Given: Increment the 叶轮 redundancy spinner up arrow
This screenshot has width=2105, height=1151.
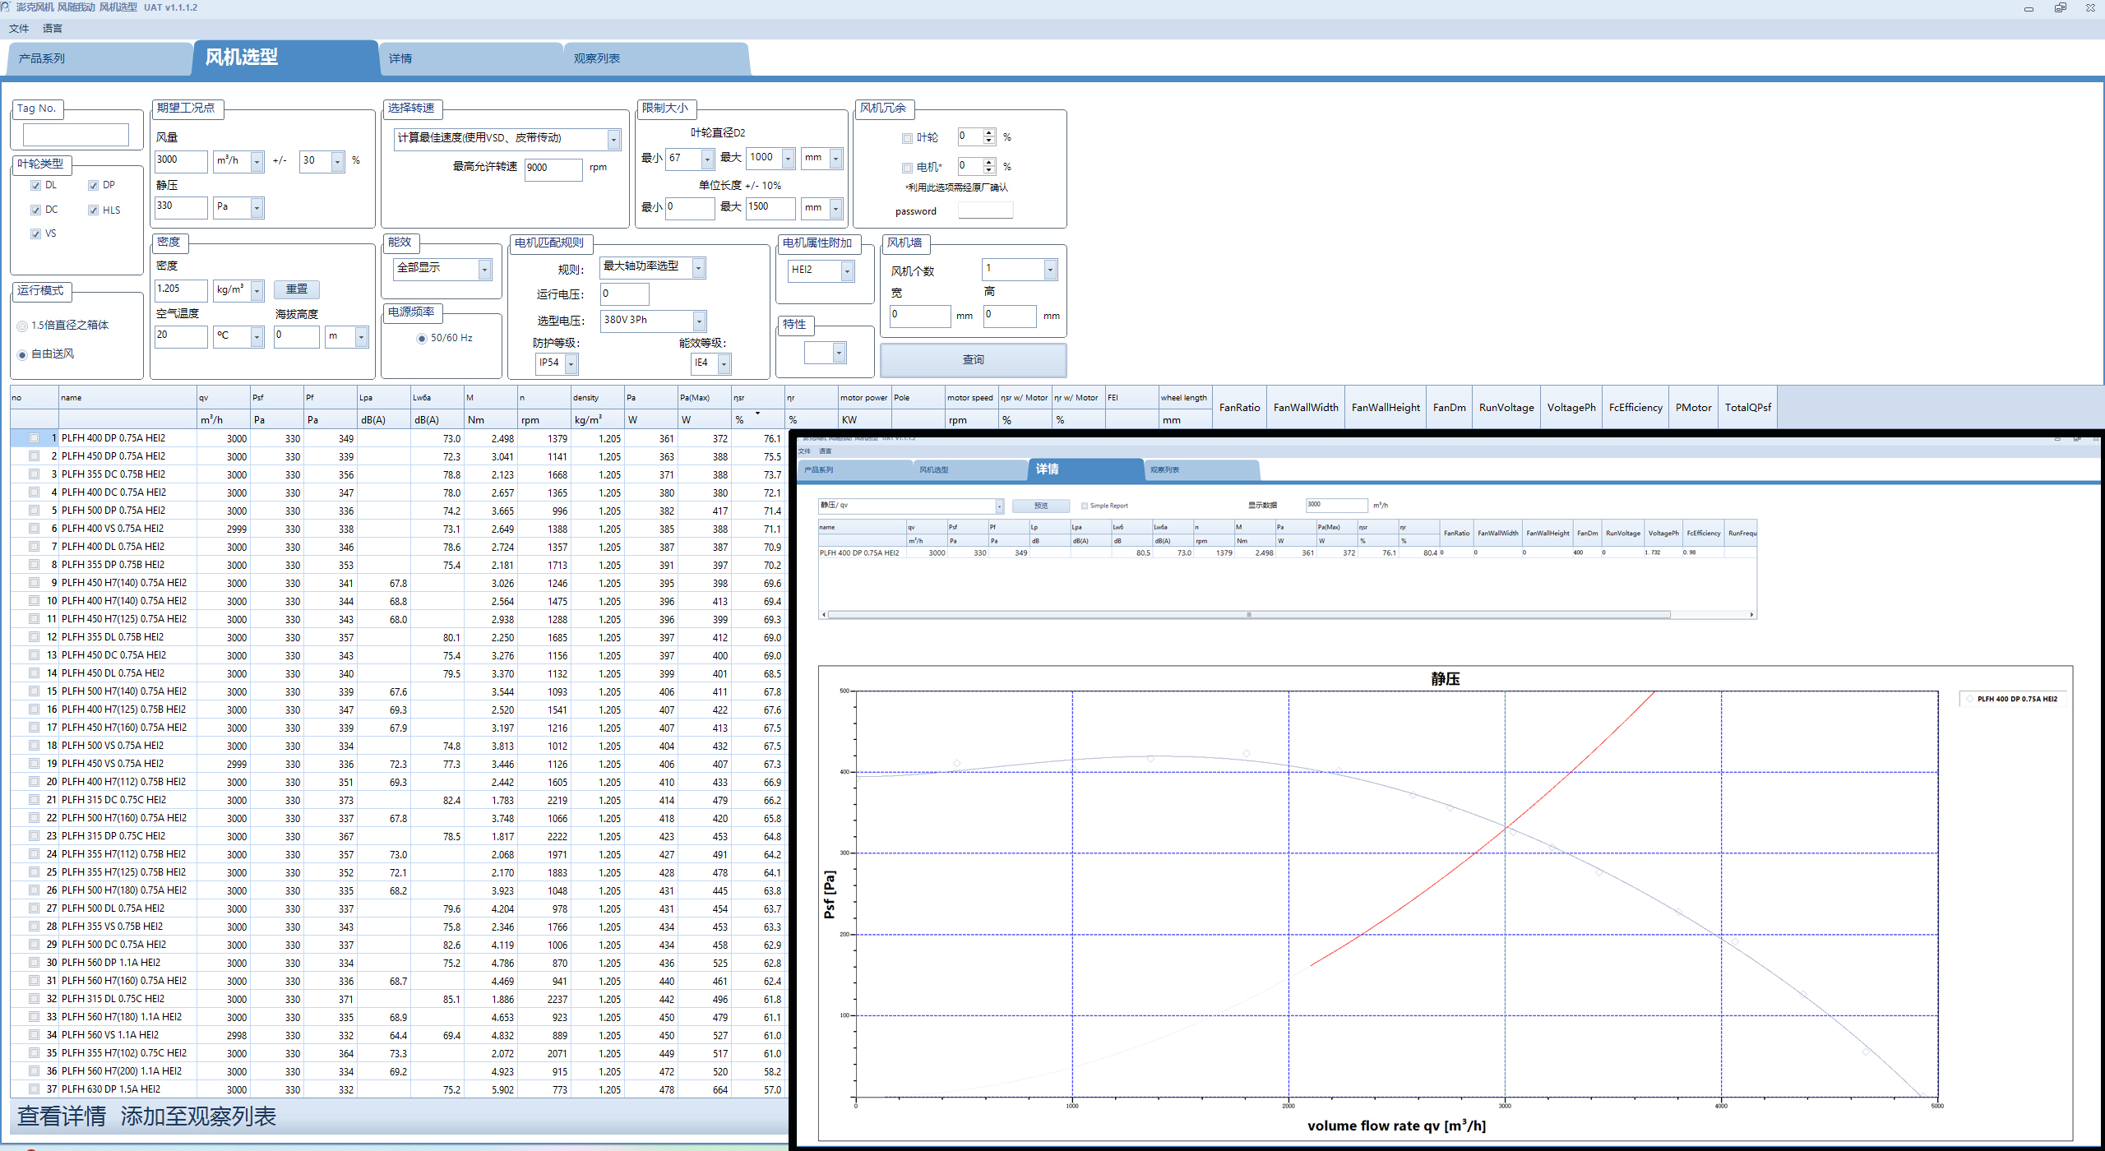Looking at the screenshot, I should tap(989, 132).
